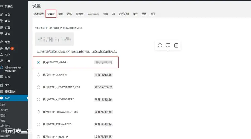Image resolution: width=251 pixels, height=139 pixels.
Task: Open 评论 in the sidebar menu
Action: (7, 34)
